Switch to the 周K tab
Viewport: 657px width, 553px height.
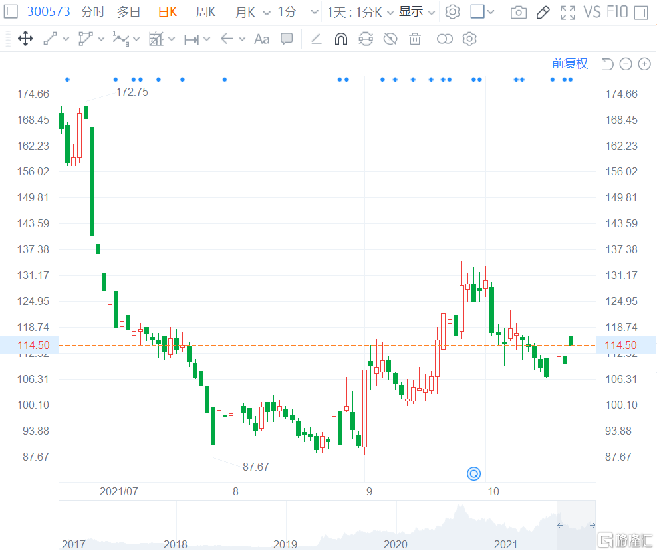pos(205,12)
